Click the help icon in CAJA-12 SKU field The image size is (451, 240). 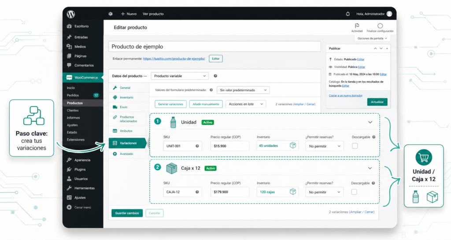197,192
